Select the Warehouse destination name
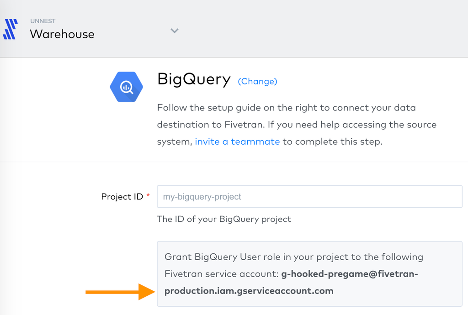The image size is (468, 315). (62, 34)
